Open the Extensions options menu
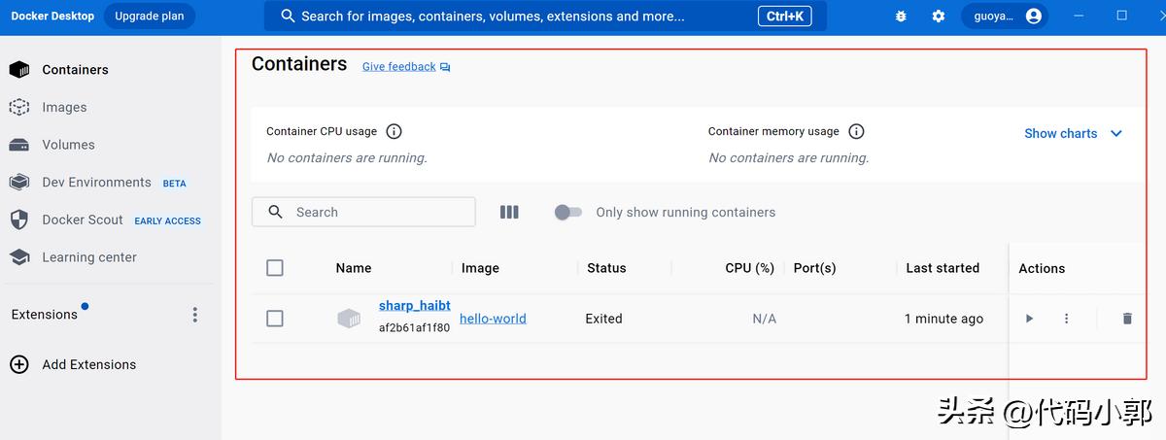The image size is (1166, 440). [195, 315]
